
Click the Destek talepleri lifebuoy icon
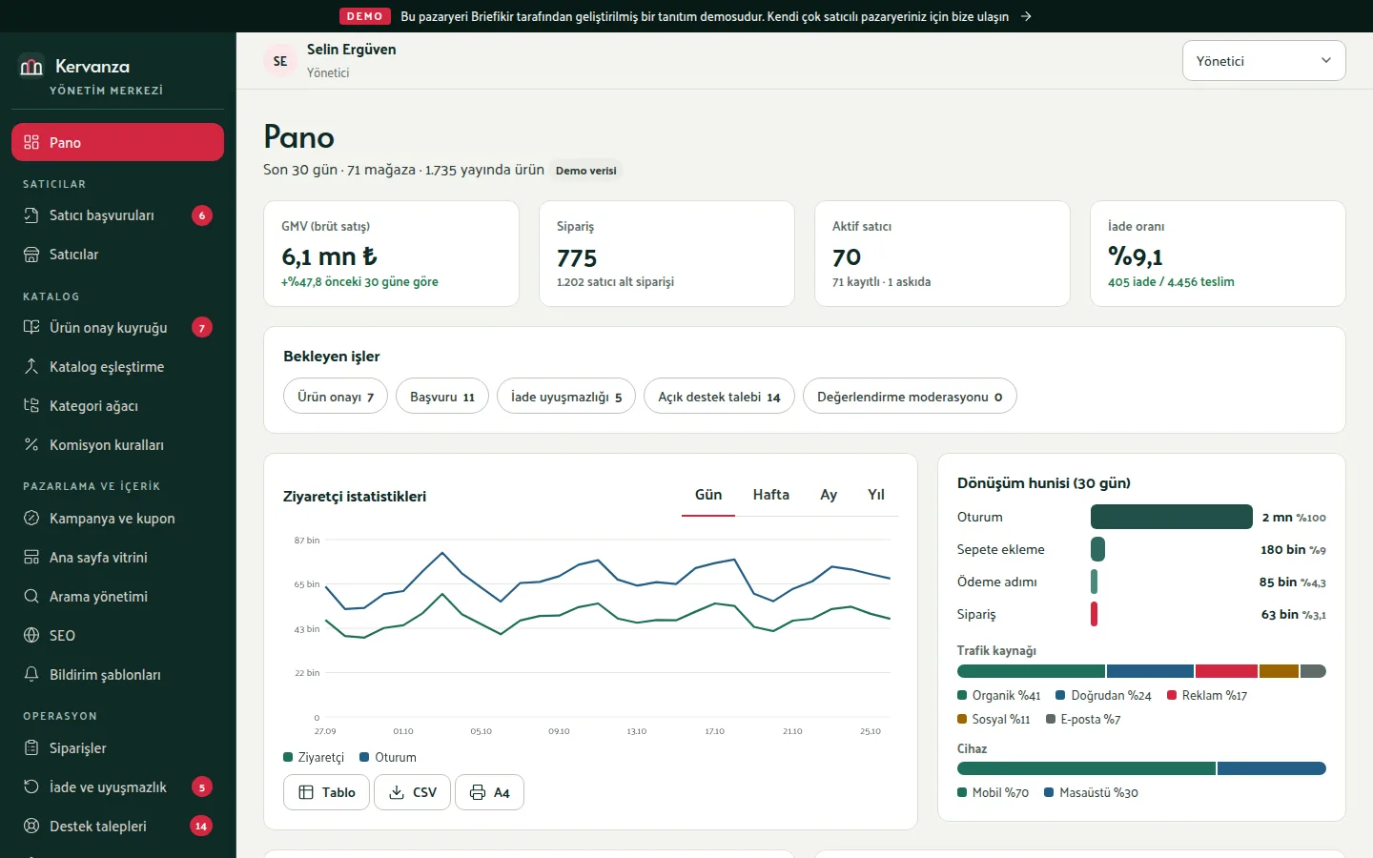(31, 826)
